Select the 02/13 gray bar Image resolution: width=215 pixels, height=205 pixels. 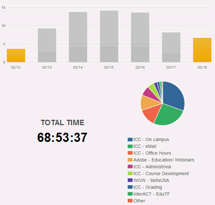point(47,45)
